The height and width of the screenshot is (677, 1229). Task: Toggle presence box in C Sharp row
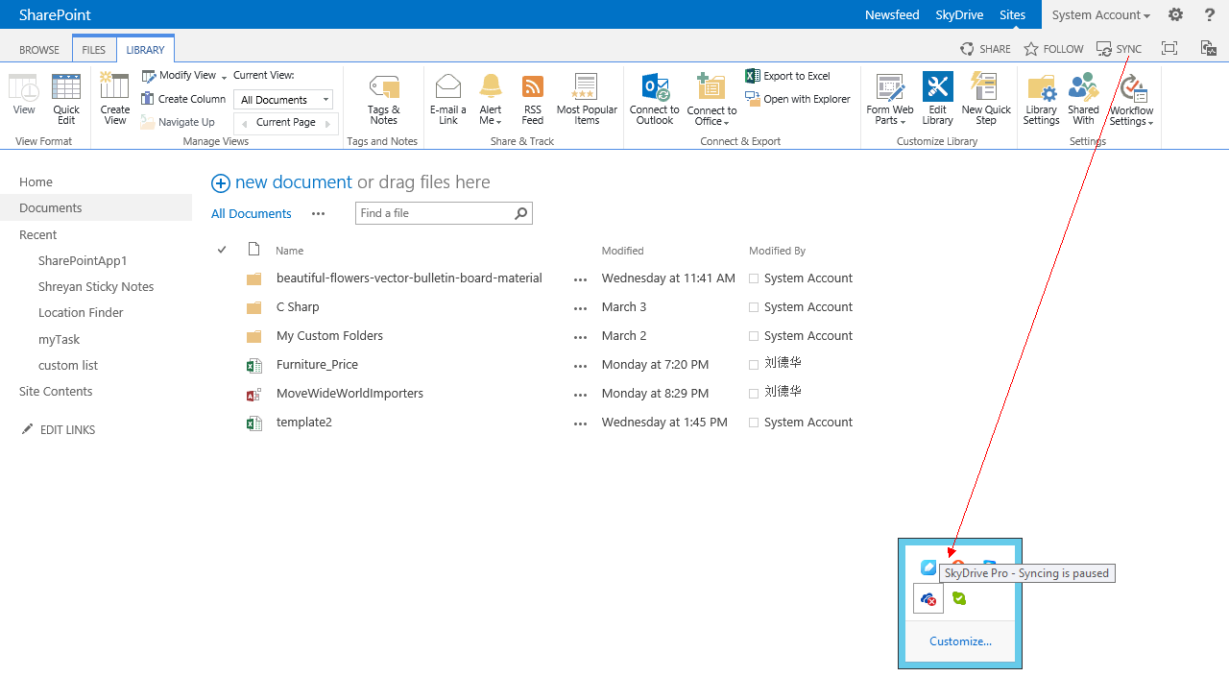(x=754, y=307)
